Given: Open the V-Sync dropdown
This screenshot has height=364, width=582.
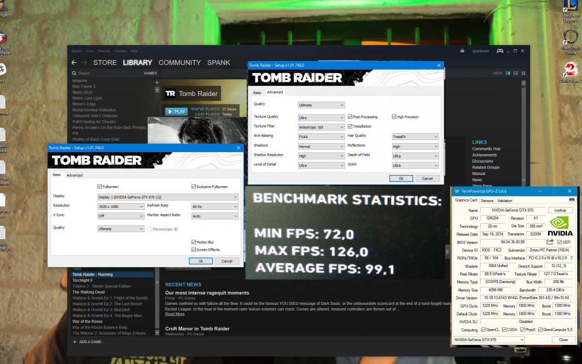Looking at the screenshot, I should 121,216.
